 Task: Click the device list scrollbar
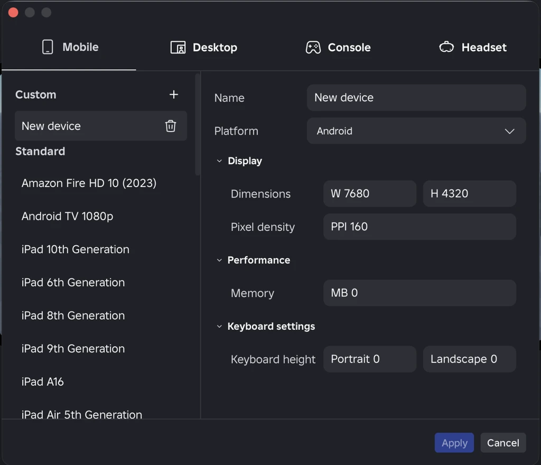coord(198,125)
